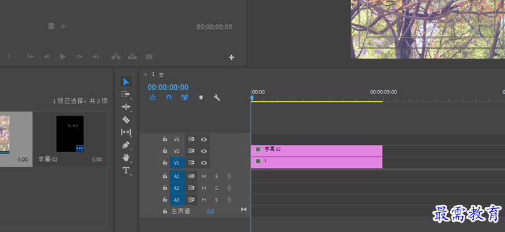Viewport: 505px width, 232px height.
Task: Select 字幕 02 thumbnail in project panel
Action: pyautogui.click(x=70, y=134)
